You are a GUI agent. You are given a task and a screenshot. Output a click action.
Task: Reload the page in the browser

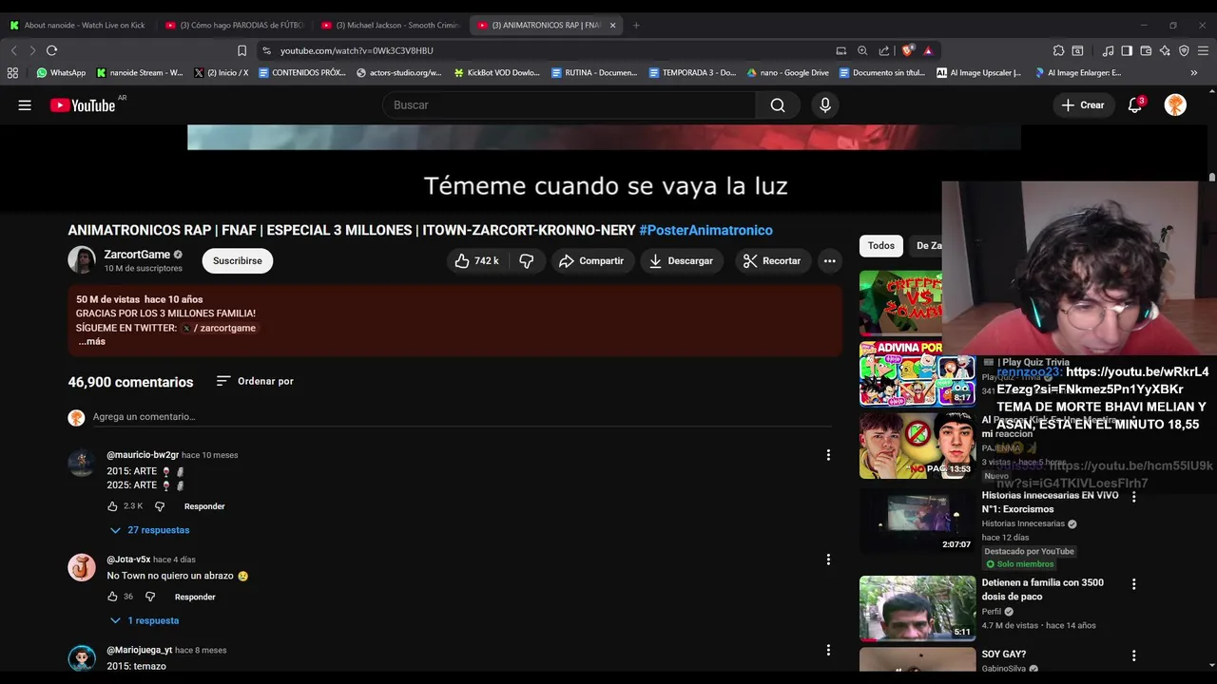pos(51,50)
